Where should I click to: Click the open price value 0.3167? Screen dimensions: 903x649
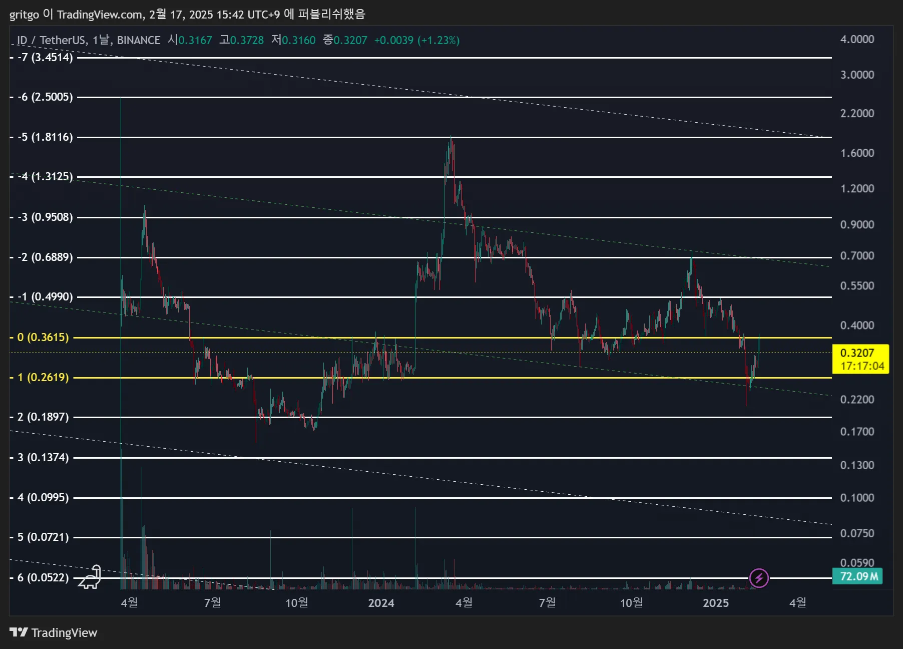[195, 40]
